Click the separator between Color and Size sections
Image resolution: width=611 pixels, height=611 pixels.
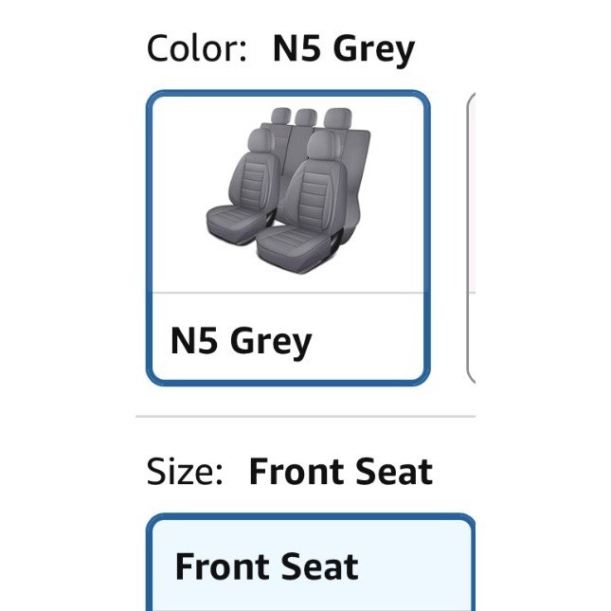(x=305, y=416)
